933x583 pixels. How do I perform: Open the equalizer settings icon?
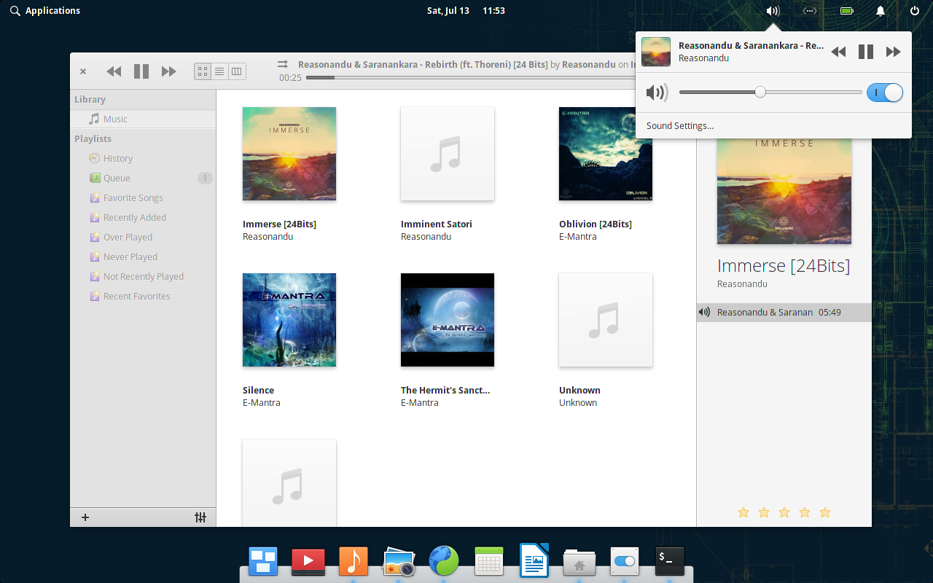[x=200, y=517]
